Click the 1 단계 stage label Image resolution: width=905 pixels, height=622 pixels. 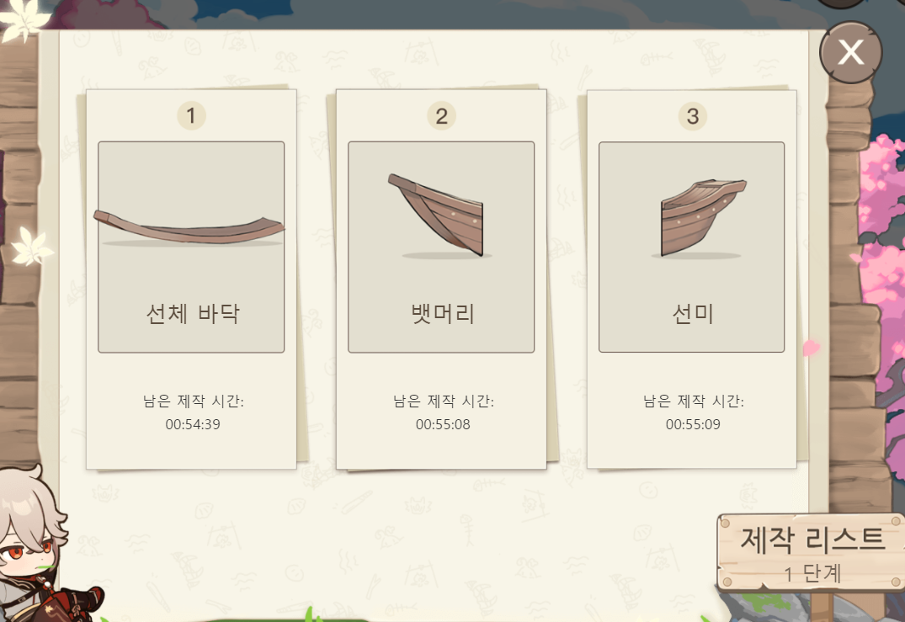pos(812,573)
